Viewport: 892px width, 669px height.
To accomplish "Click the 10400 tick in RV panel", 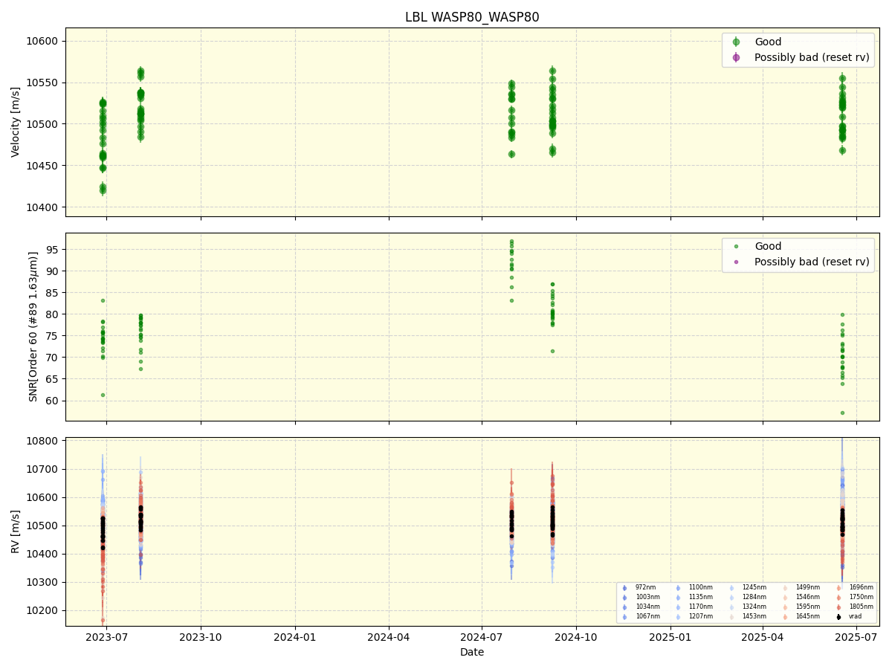I will pyautogui.click(x=44, y=554).
